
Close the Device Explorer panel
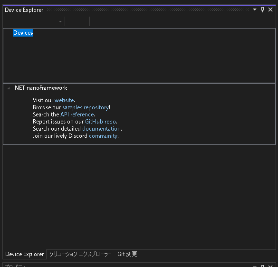point(270,10)
